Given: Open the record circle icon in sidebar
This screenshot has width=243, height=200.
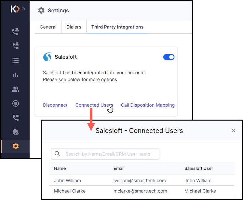Looking at the screenshot, I should click(16, 103).
